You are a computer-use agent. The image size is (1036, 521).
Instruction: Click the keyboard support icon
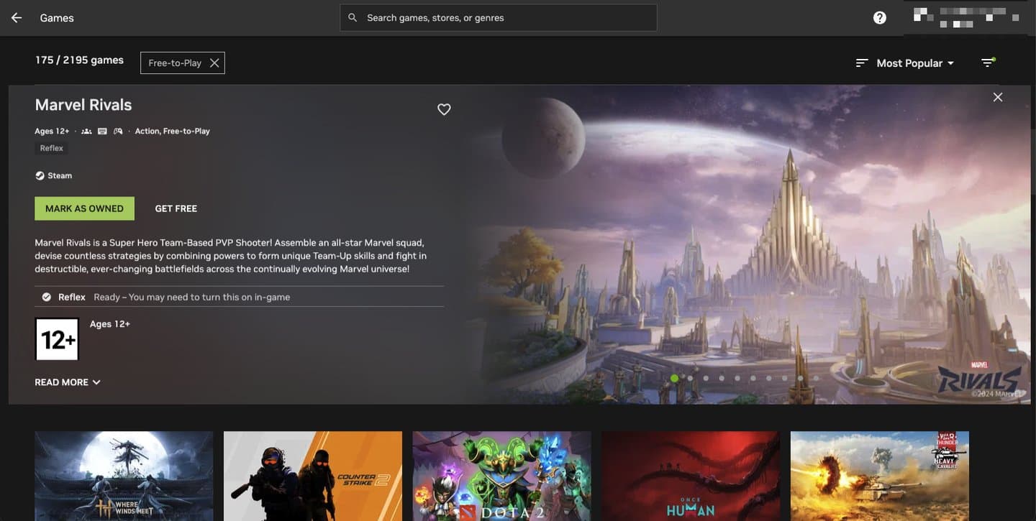coord(102,132)
